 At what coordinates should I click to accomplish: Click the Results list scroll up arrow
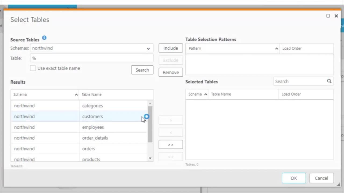click(x=150, y=103)
